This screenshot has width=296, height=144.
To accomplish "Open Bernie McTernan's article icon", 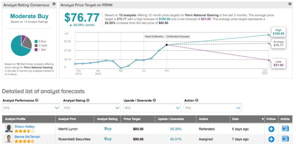I will (285, 139).
